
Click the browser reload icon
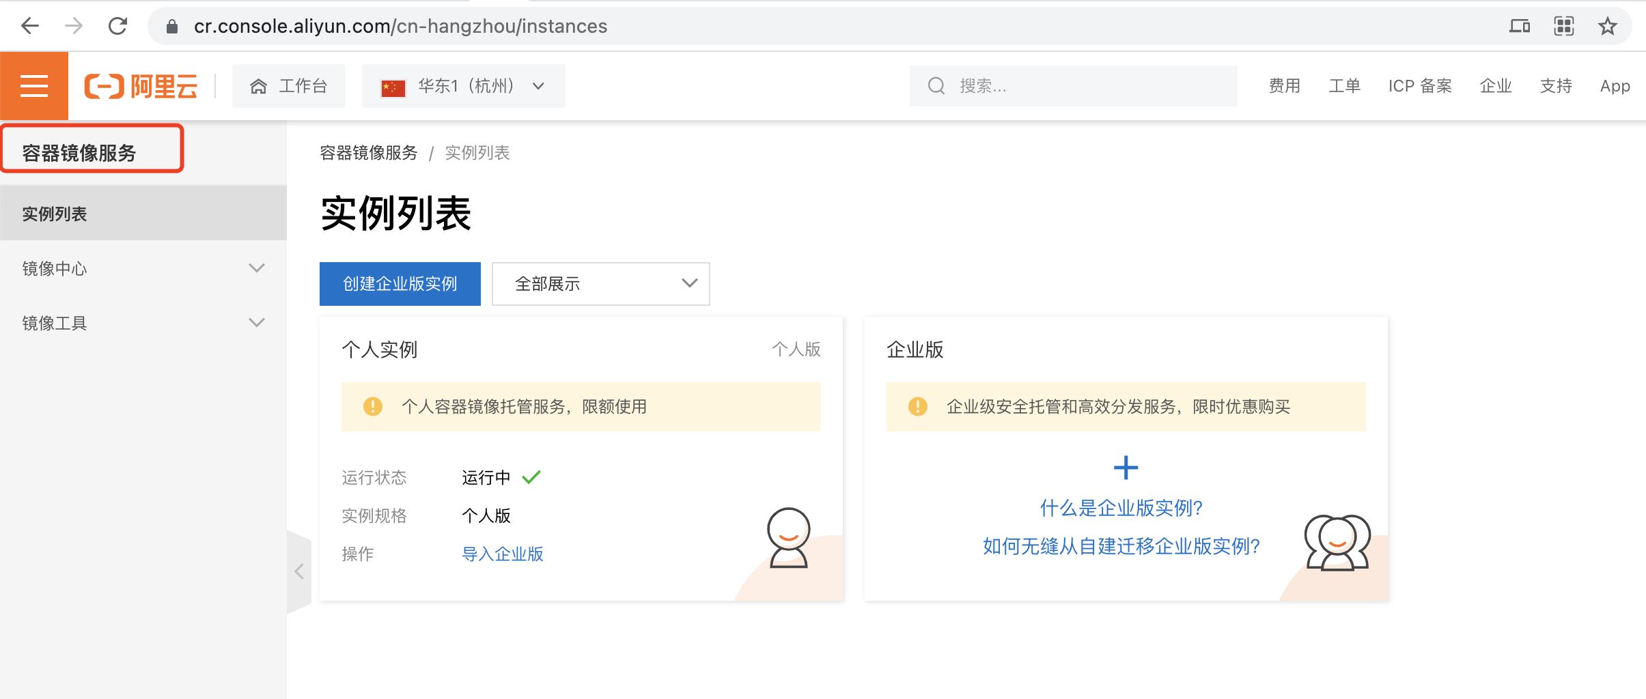pos(118,26)
